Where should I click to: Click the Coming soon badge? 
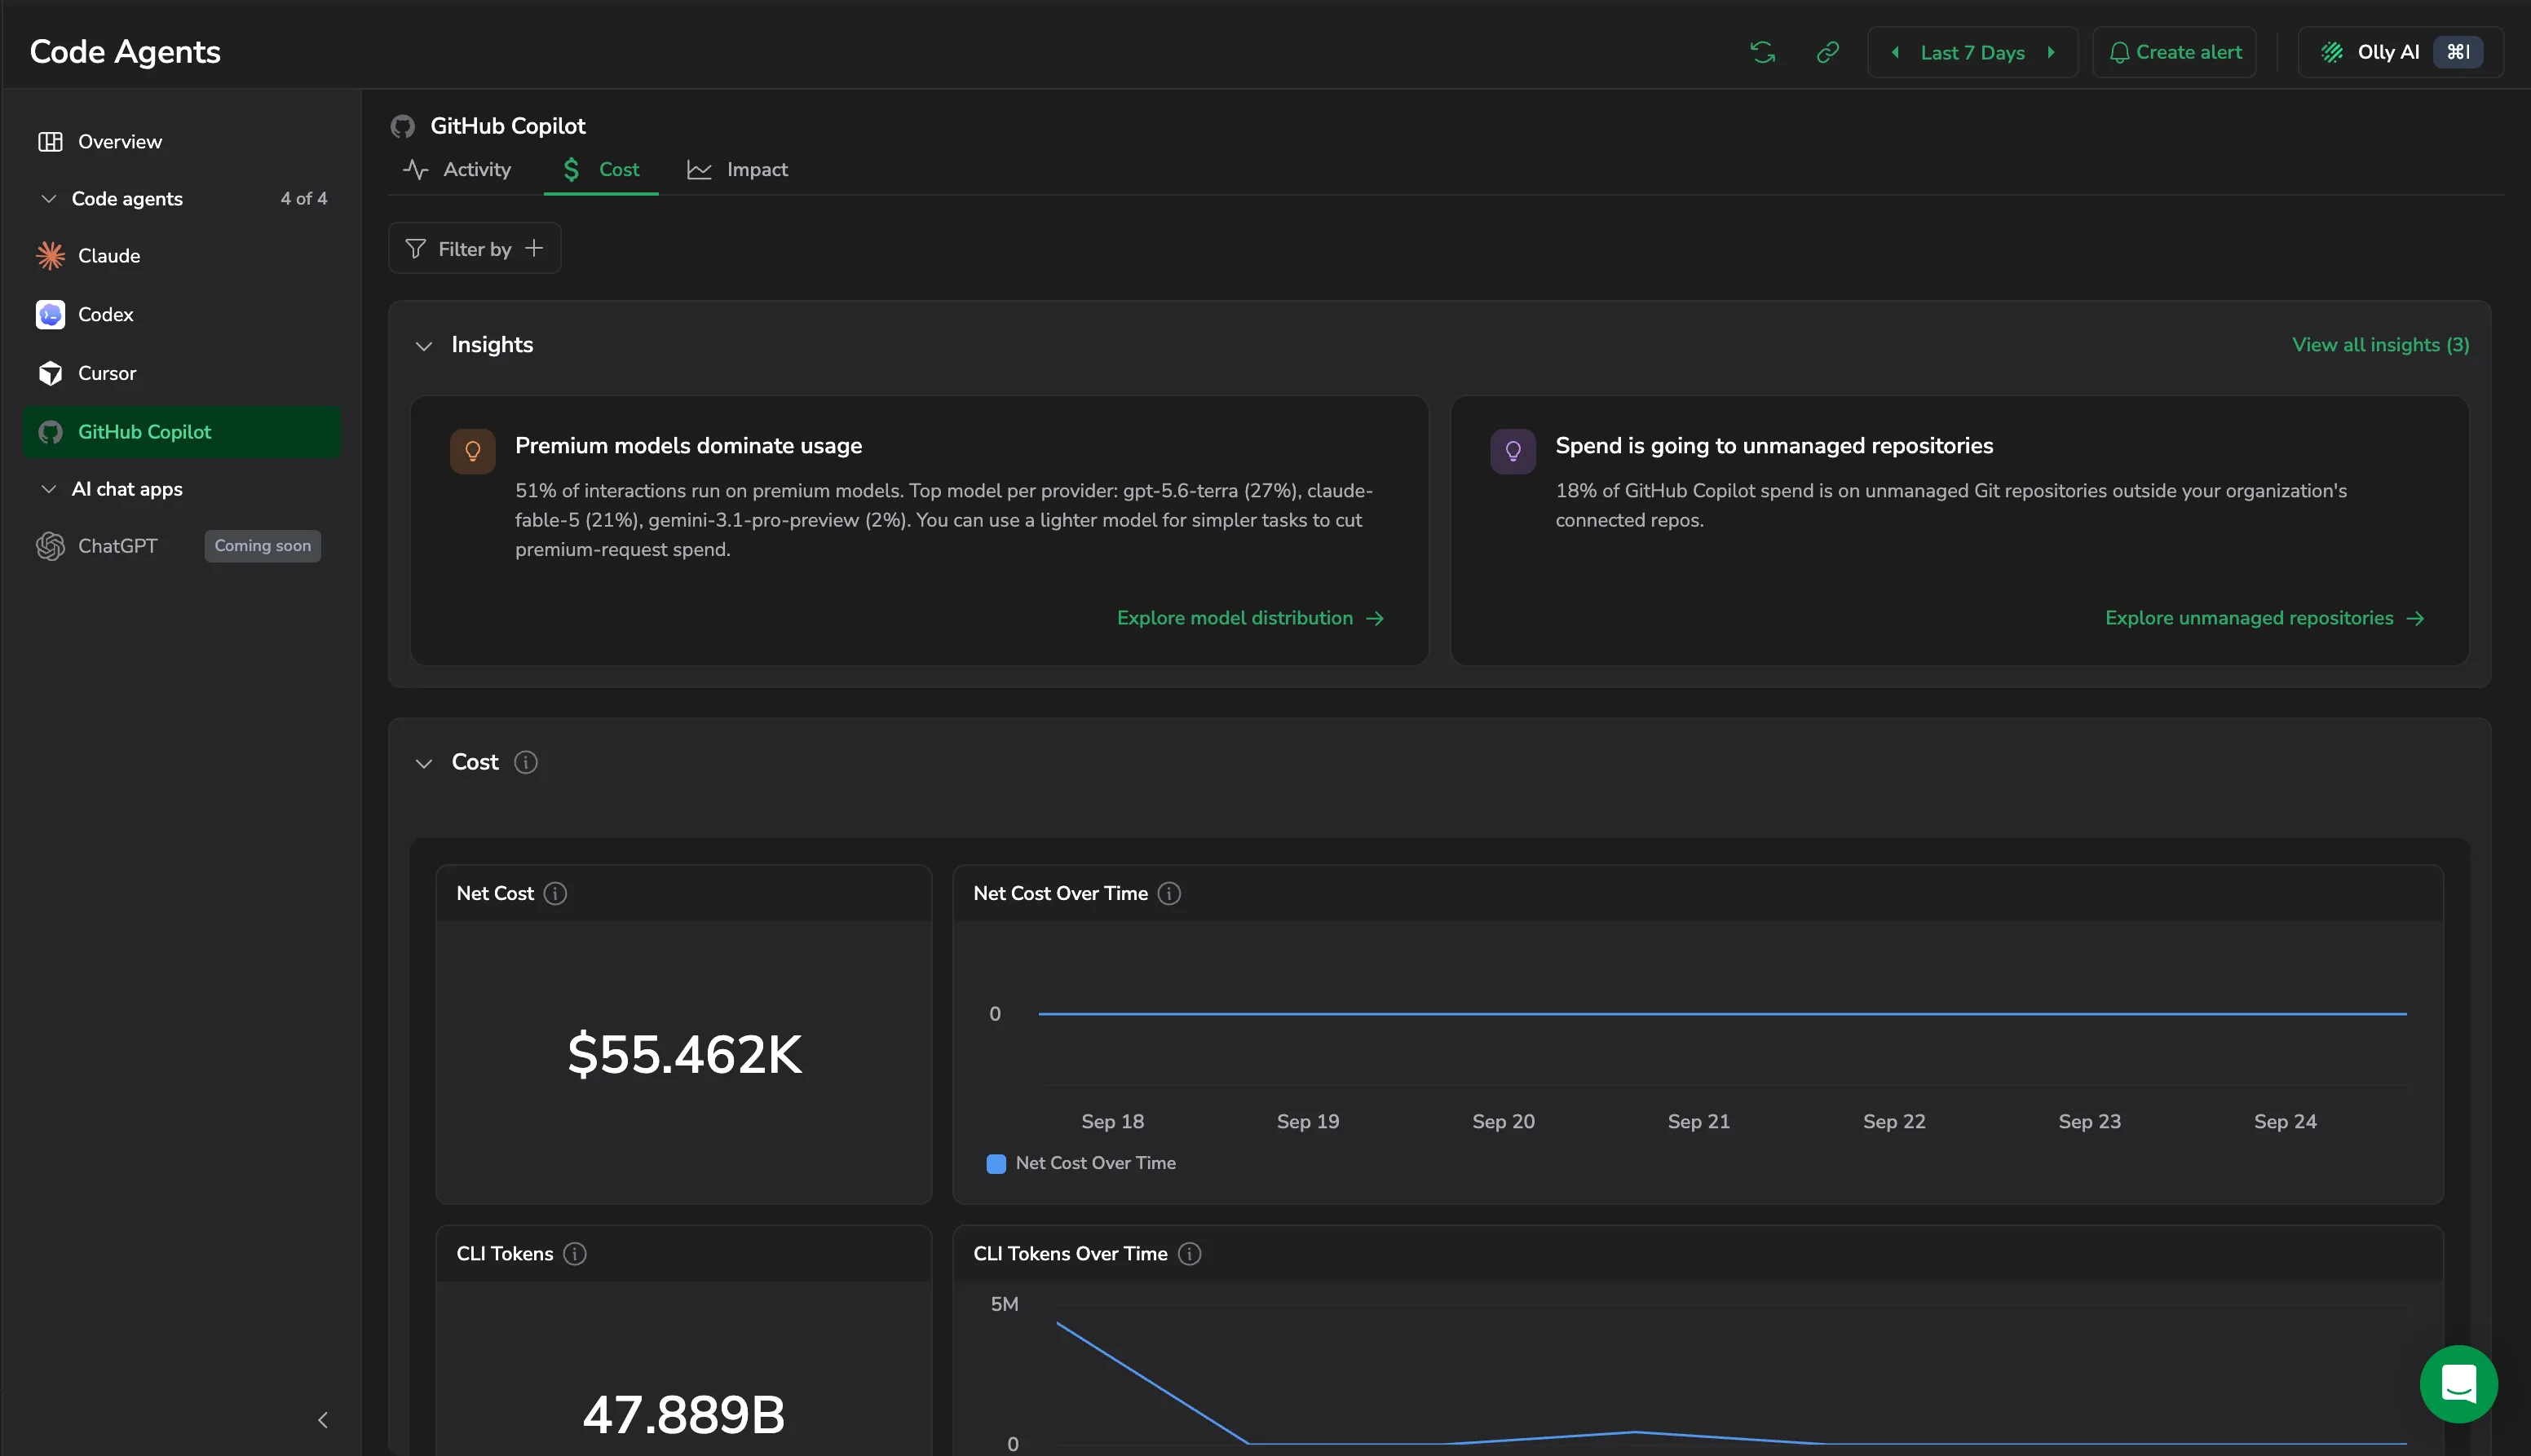click(x=262, y=546)
